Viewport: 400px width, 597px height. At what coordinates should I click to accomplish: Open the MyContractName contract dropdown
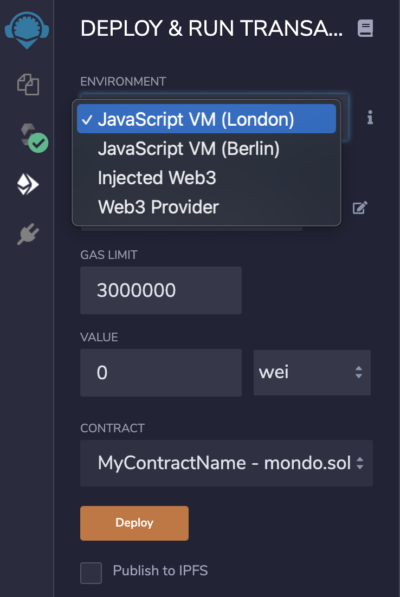point(226,463)
